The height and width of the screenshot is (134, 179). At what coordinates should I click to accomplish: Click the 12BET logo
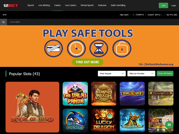11,6
